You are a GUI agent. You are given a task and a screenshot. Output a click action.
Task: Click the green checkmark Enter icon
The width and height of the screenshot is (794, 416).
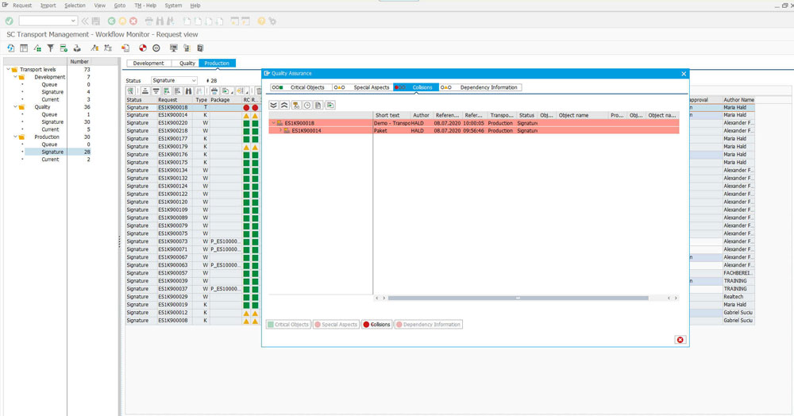coord(9,21)
